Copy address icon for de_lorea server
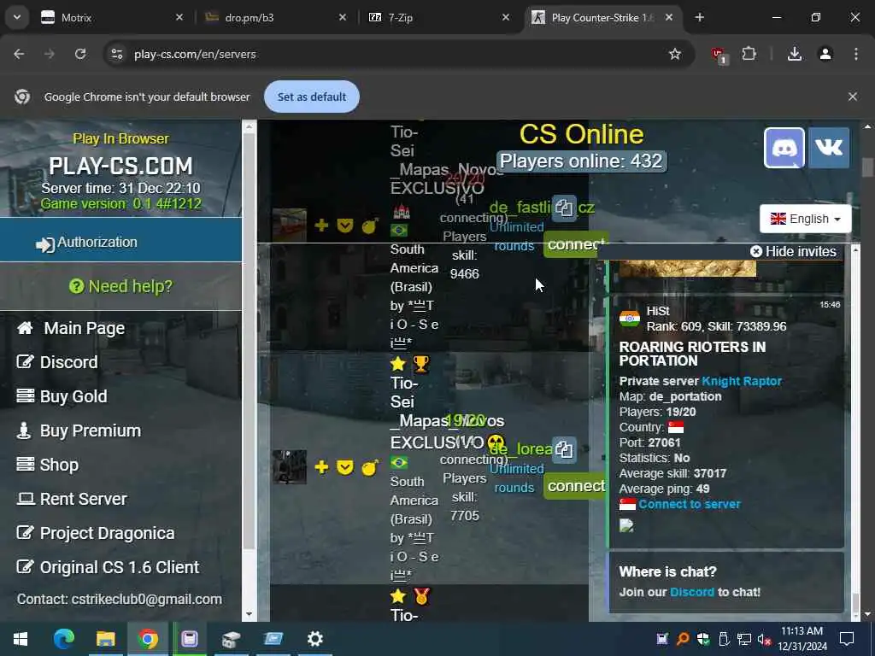 [564, 449]
